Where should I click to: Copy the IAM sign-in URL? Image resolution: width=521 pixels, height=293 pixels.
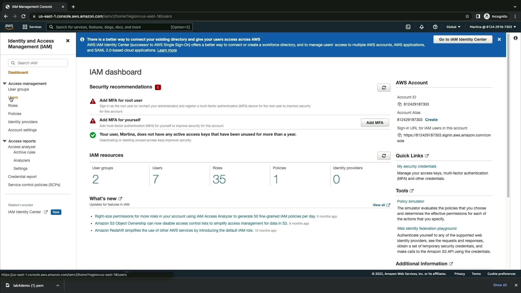click(399, 135)
